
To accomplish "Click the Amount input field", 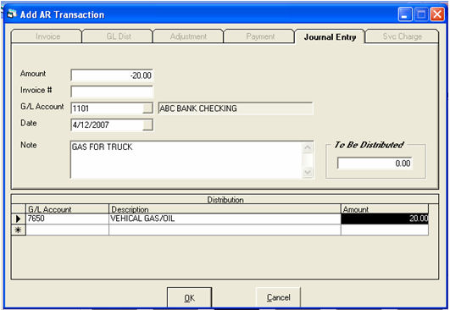I will (112, 75).
